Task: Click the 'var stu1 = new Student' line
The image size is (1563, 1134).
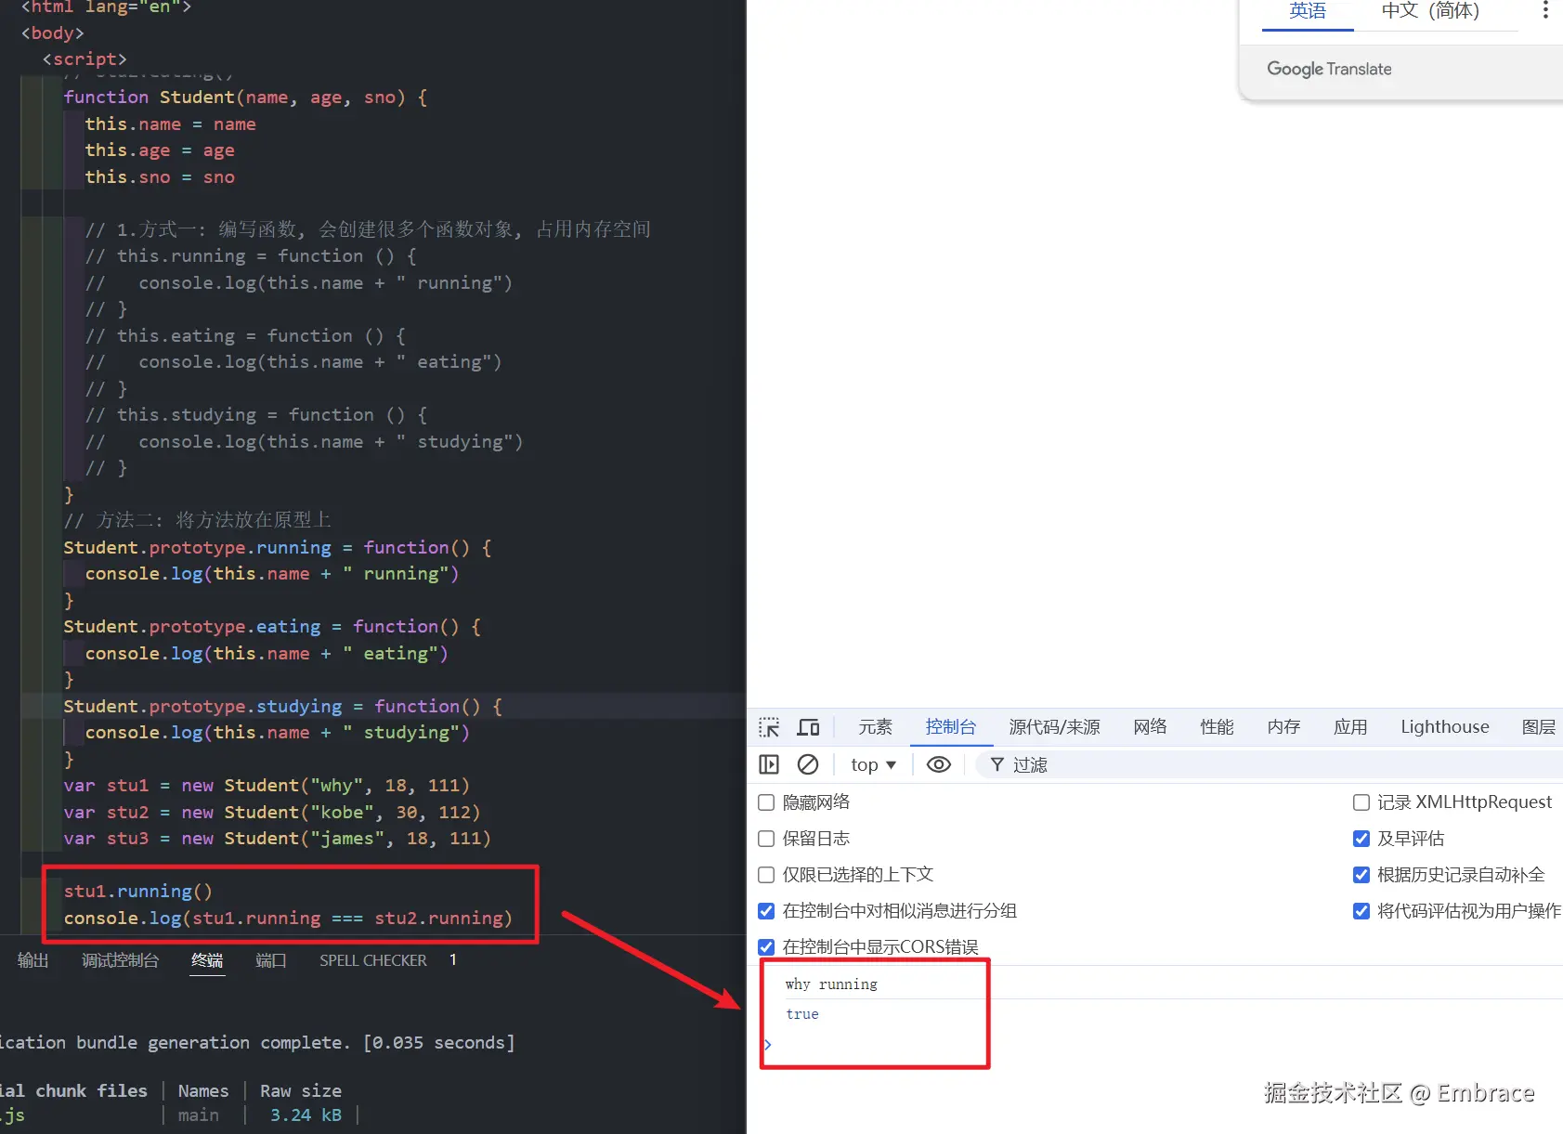Action: click(267, 786)
